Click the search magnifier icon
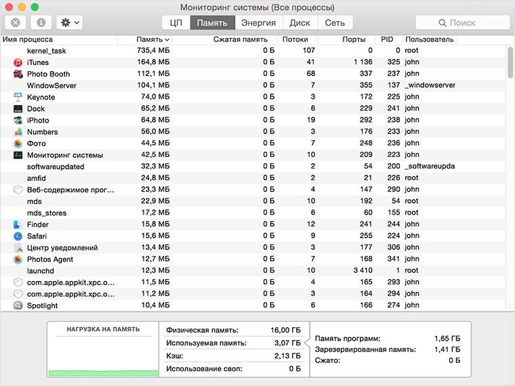The image size is (515, 386). [442, 22]
